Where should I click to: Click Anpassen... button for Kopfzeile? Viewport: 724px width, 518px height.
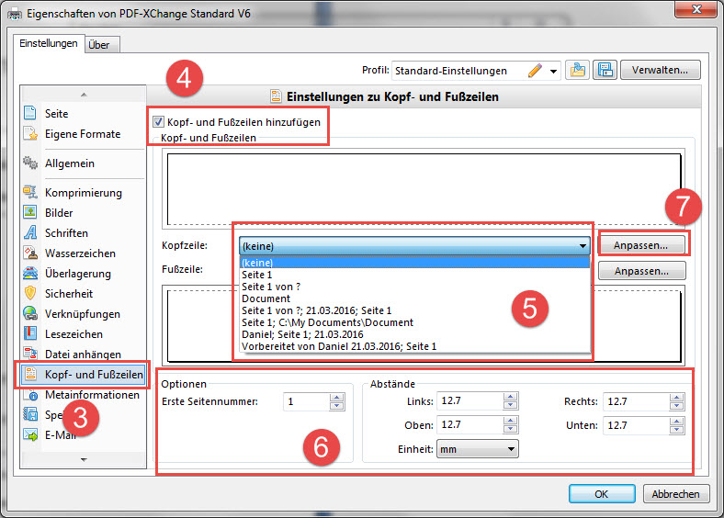pos(641,245)
